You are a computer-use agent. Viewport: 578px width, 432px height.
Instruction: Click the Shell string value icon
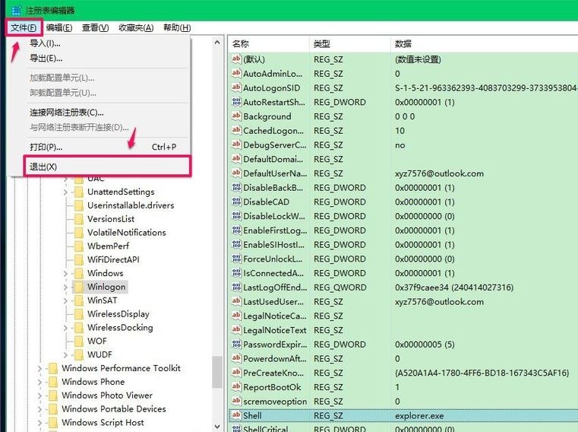(236, 415)
